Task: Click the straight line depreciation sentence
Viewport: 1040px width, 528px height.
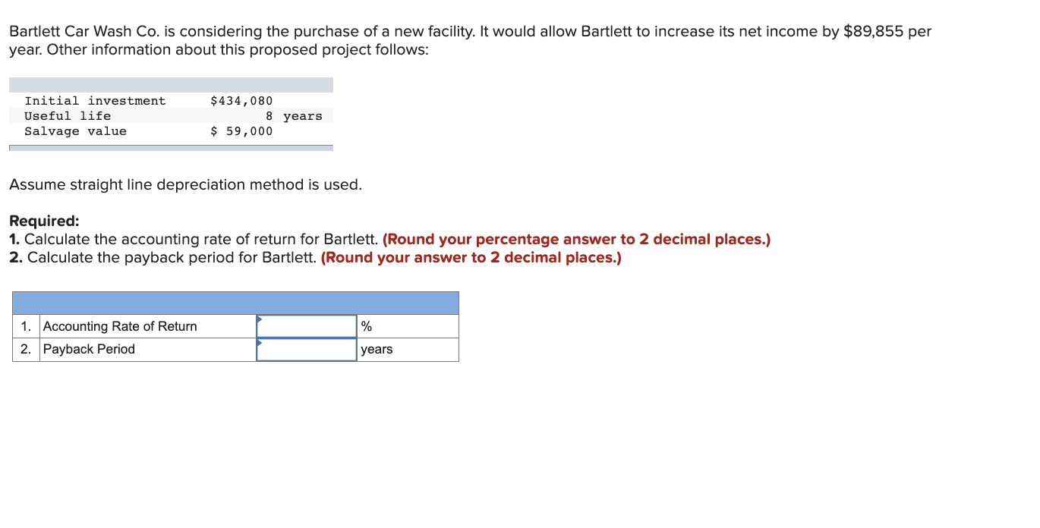Action: pyautogui.click(x=185, y=184)
